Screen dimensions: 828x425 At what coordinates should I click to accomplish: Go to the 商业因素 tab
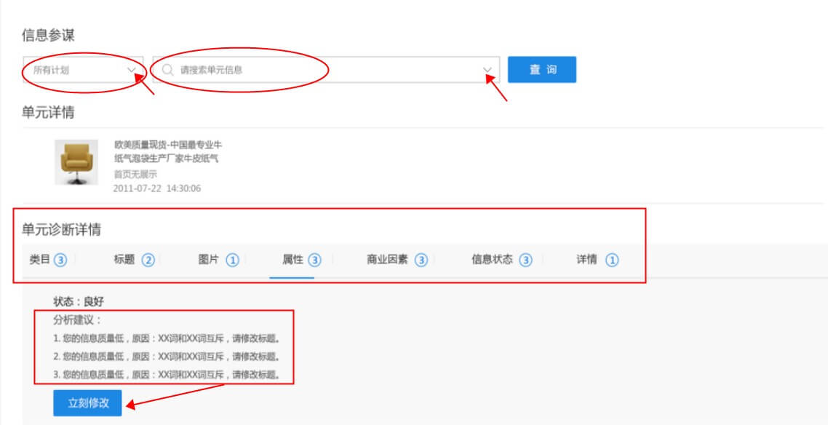(x=387, y=260)
